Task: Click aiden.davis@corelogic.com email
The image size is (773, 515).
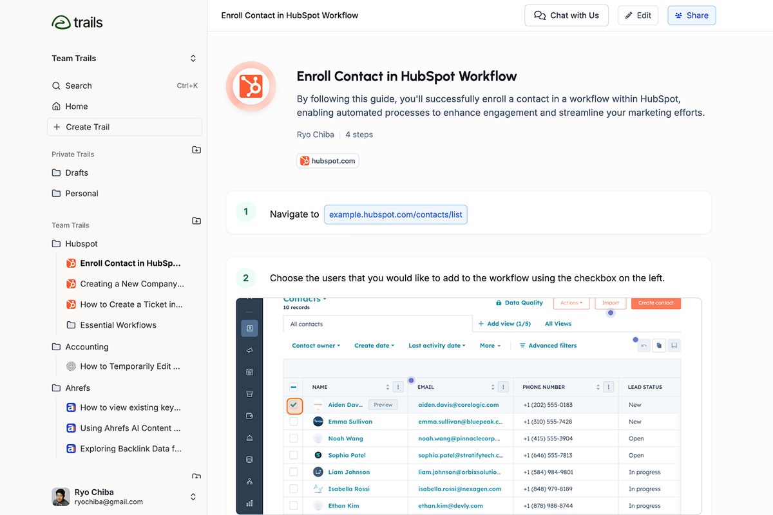Action: [x=459, y=405]
